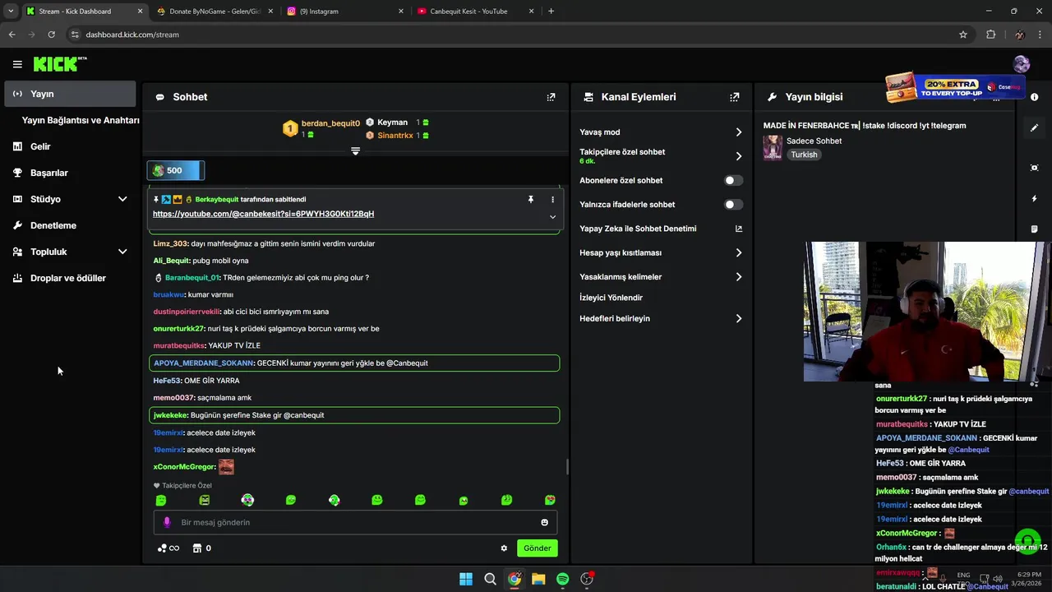Click the document icon in right sidebar
Screen dimensions: 1052x592
1034,229
